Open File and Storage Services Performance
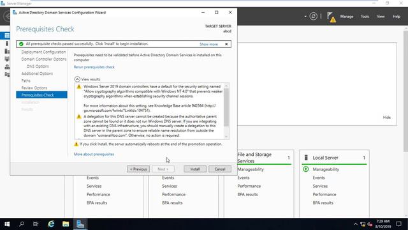The height and width of the screenshot is (230, 408). pyautogui.click(x=249, y=186)
